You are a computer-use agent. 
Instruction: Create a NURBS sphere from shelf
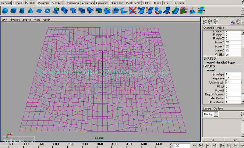pos(5,11)
